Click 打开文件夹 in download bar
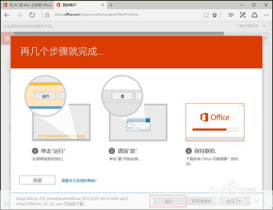Image resolution: width=273 pixels, height=210 pixels. click(201, 201)
